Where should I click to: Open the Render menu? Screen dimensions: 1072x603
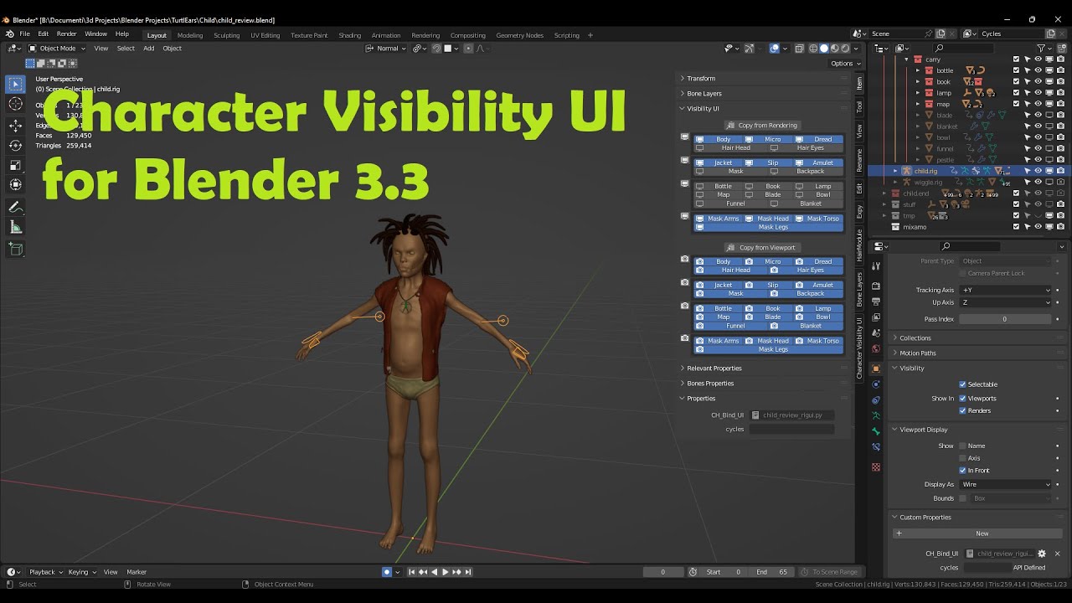click(x=67, y=34)
